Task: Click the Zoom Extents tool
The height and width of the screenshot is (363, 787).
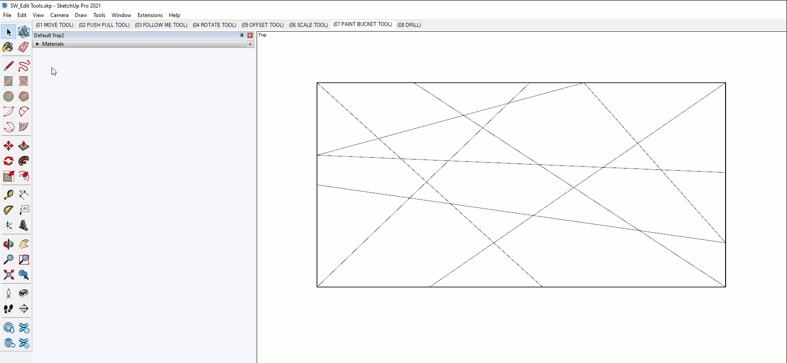Action: tap(9, 275)
